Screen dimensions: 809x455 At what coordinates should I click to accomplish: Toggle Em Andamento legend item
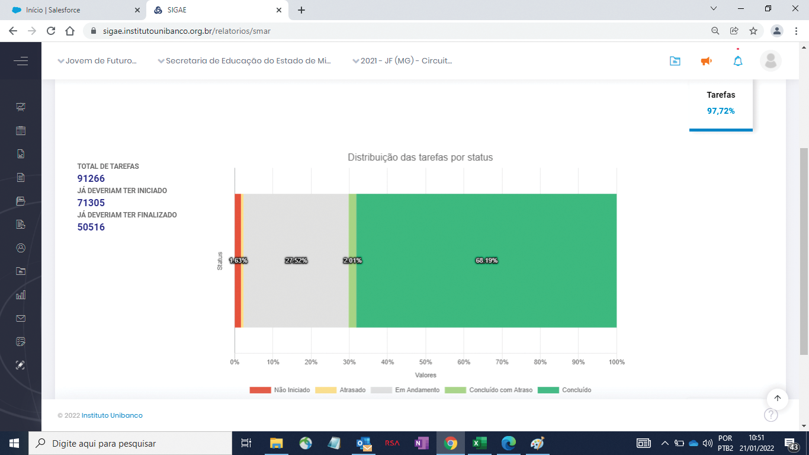(405, 390)
